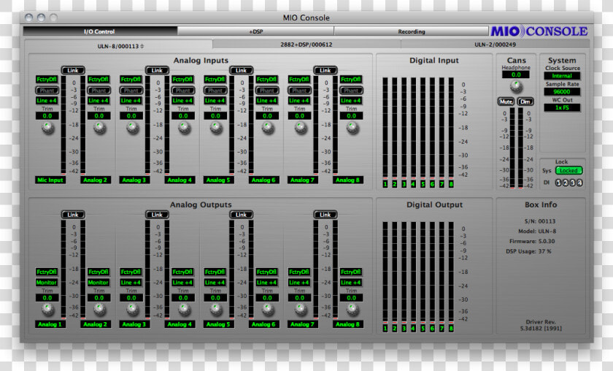Open the +DSP tab

tap(255, 31)
